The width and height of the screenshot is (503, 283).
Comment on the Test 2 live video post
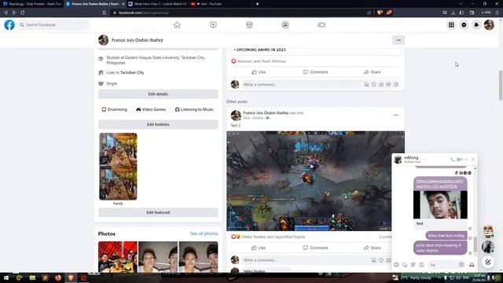[x=315, y=248]
